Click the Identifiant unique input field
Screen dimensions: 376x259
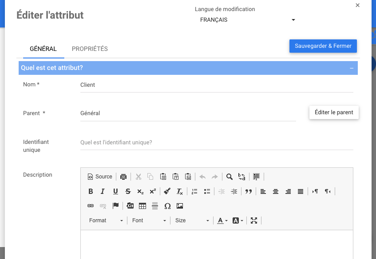tap(217, 143)
